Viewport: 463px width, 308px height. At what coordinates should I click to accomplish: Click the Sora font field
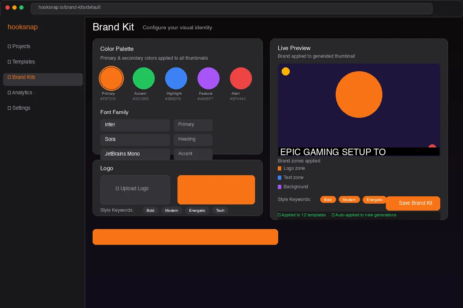click(x=135, y=139)
